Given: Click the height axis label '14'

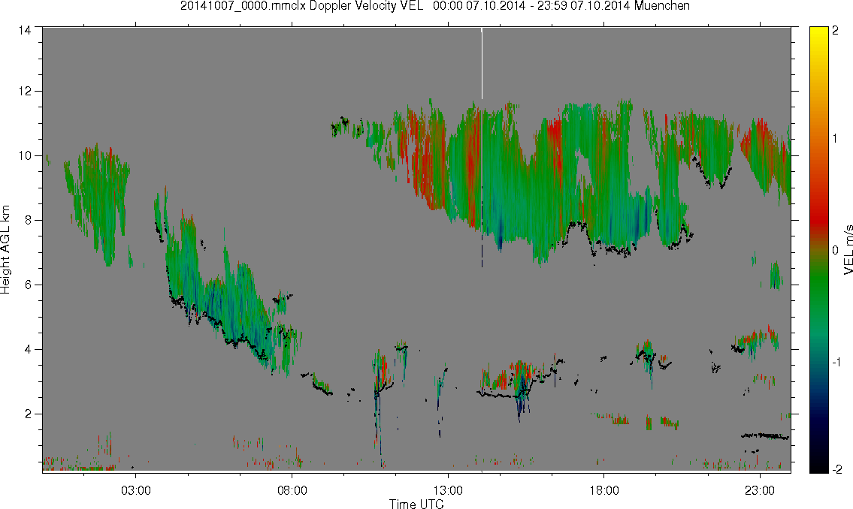Looking at the screenshot, I should [24, 30].
